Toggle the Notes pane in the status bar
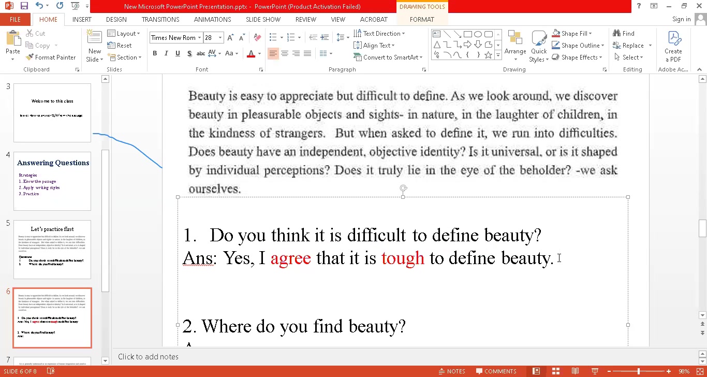The image size is (707, 377). [451, 371]
